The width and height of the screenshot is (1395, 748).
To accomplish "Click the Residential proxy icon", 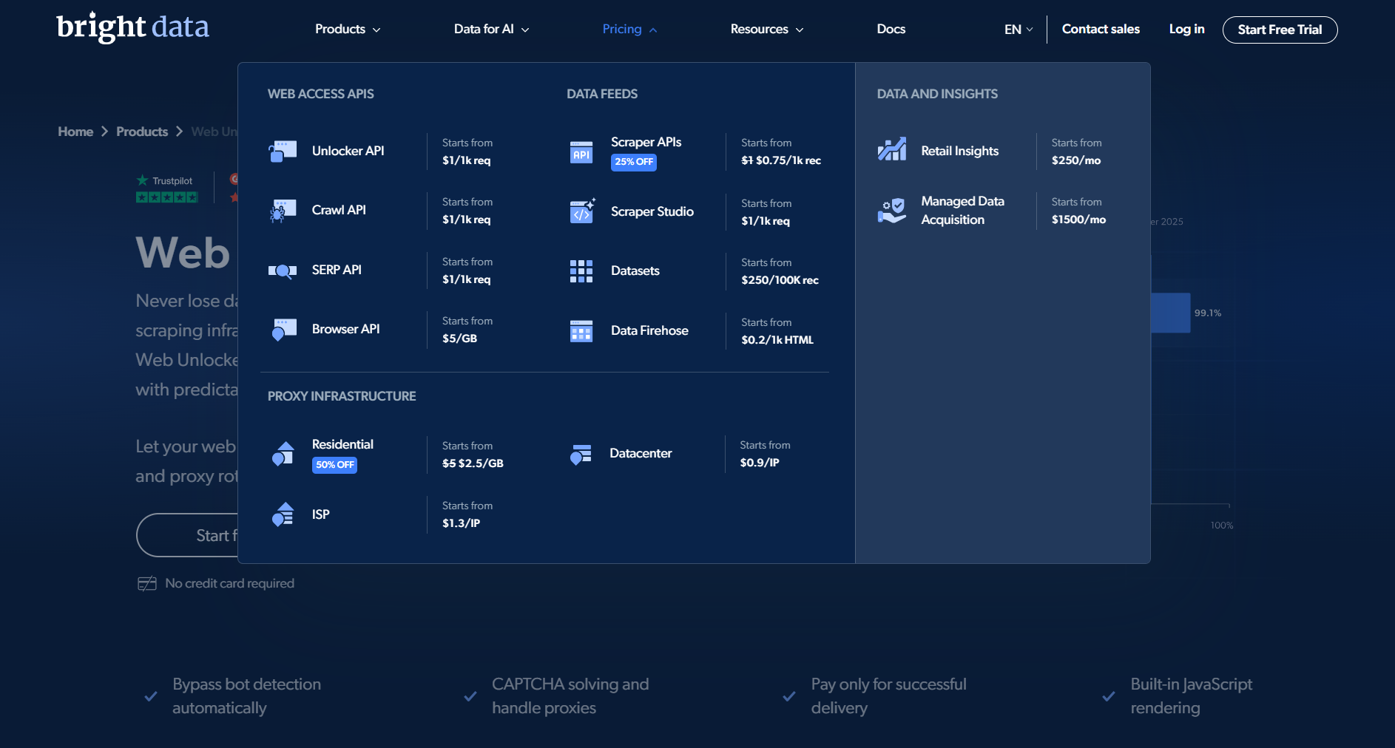I will click(283, 454).
